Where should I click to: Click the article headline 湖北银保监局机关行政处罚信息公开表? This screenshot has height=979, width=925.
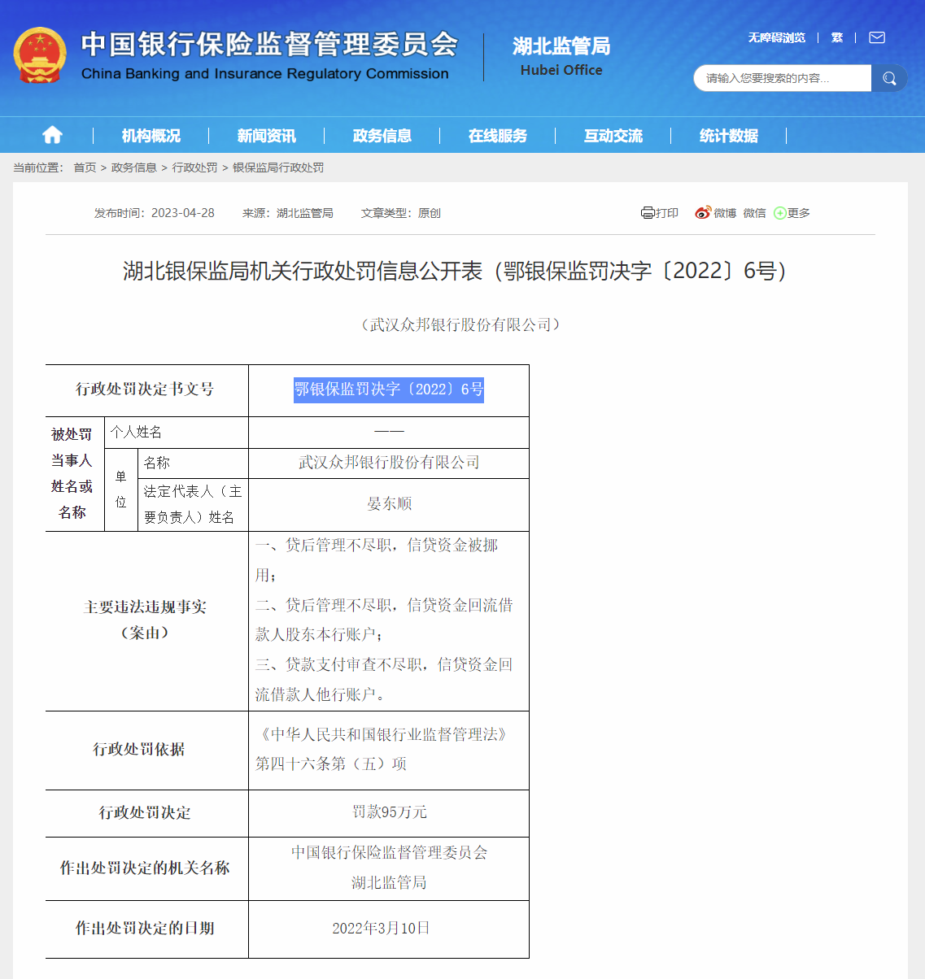point(303,271)
